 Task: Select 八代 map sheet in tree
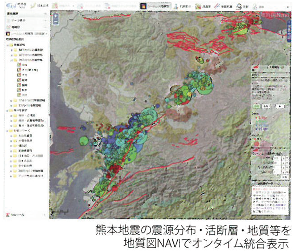pyautogui.click(x=25, y=95)
